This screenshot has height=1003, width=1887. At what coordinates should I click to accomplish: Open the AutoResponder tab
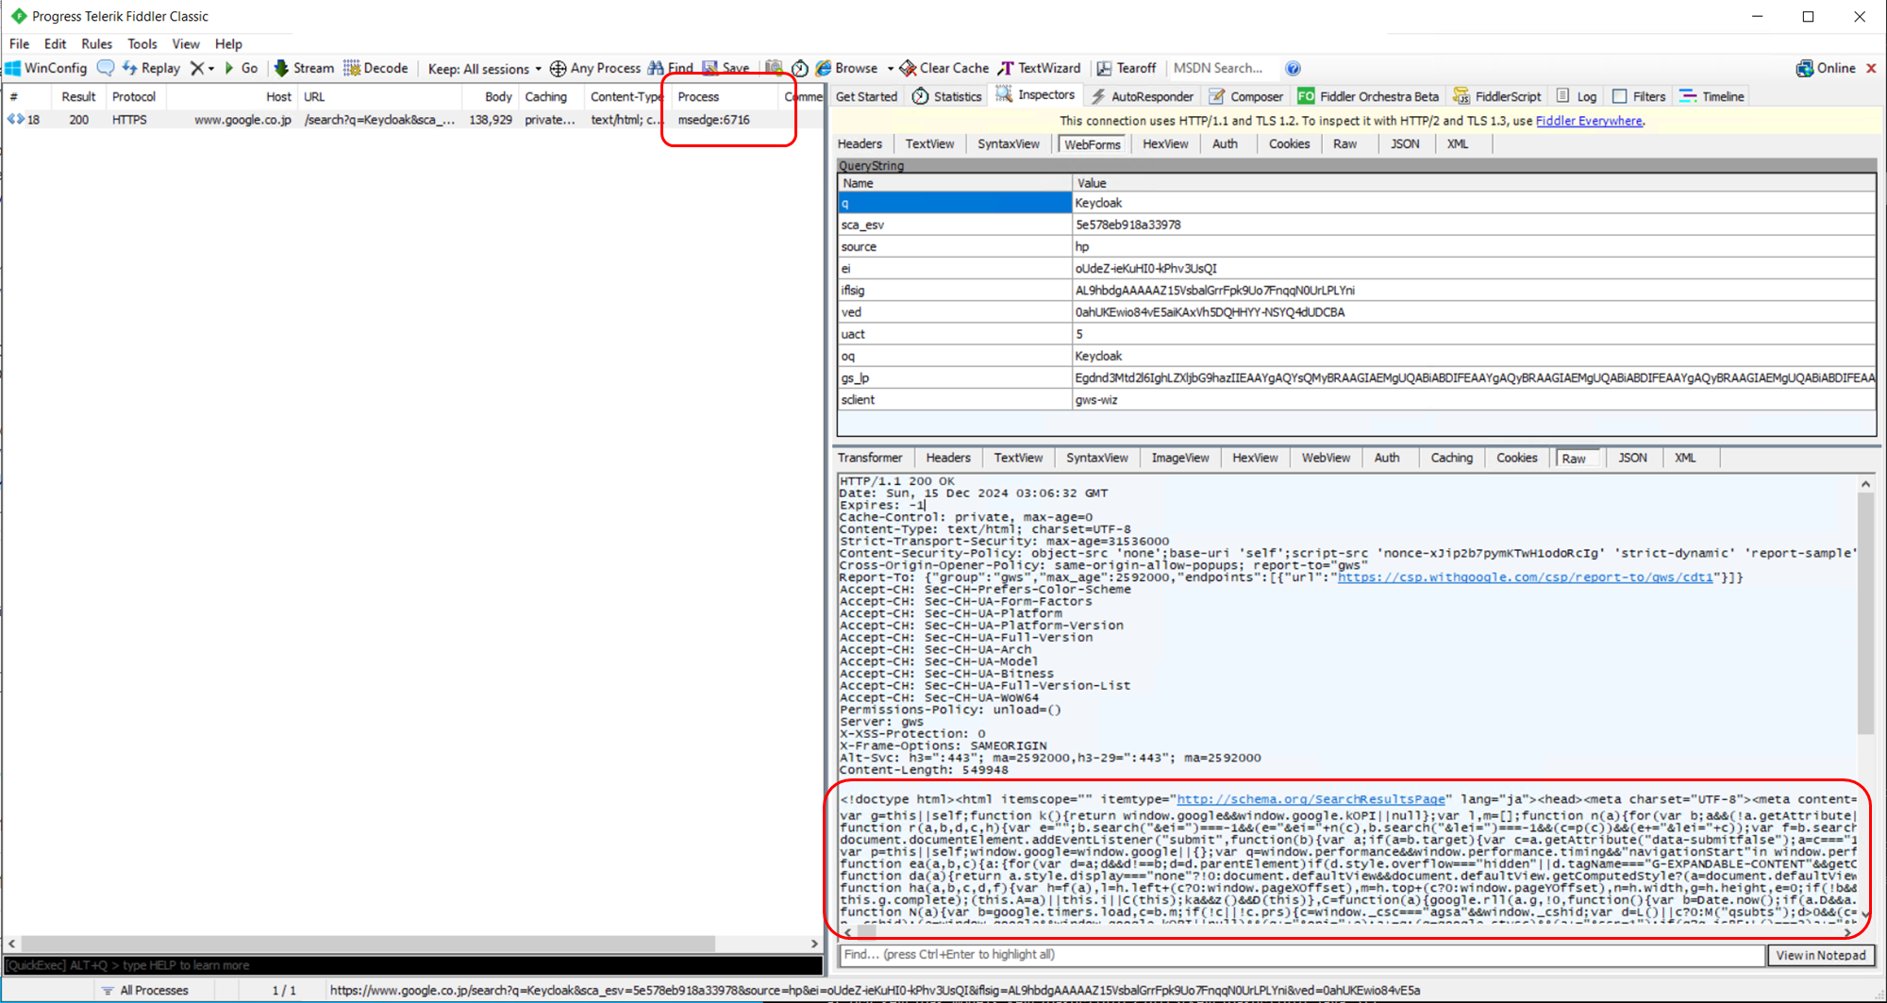[x=1143, y=96]
